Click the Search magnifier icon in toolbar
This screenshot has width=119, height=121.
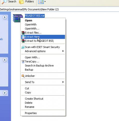pyautogui.click(x=4, y=2)
